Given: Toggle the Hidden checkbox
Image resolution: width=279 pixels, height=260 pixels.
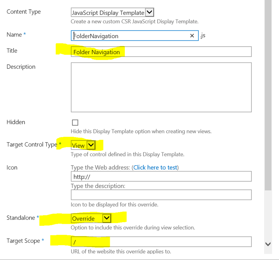Looking at the screenshot, I should point(75,123).
